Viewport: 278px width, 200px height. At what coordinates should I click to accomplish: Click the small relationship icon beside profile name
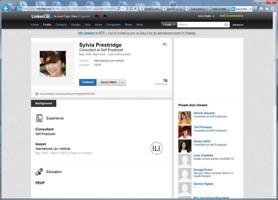(x=165, y=44)
